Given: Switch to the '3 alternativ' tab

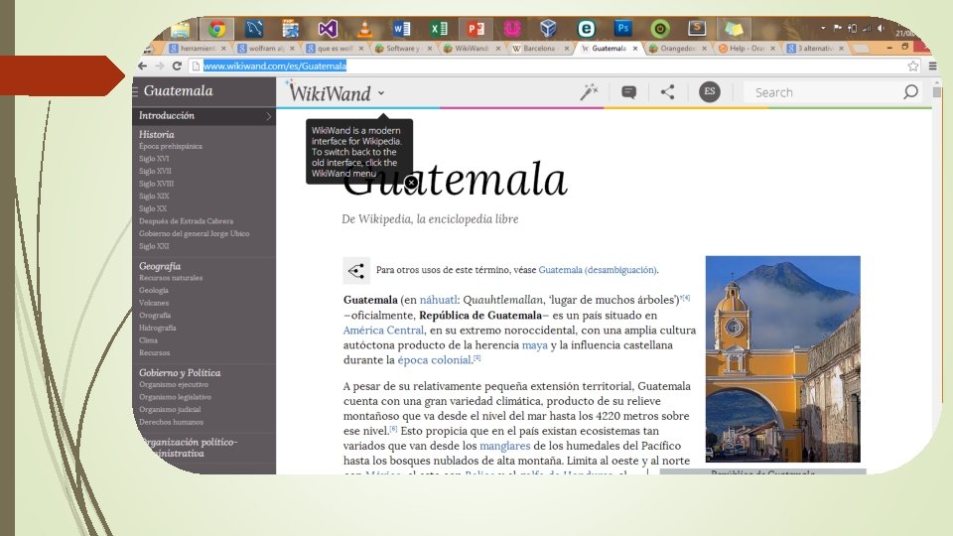Looking at the screenshot, I should [x=814, y=48].
